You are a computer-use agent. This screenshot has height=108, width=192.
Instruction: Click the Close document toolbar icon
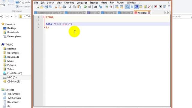pyautogui.click(x=55, y=7)
